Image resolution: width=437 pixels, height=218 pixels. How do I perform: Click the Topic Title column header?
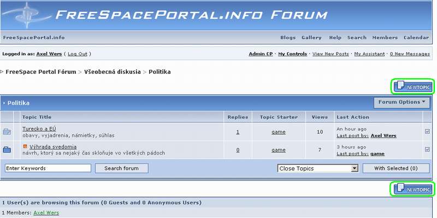37,117
